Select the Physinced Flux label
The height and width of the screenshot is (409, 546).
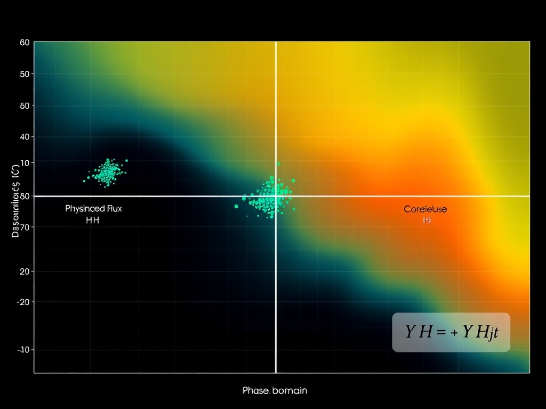(x=93, y=208)
